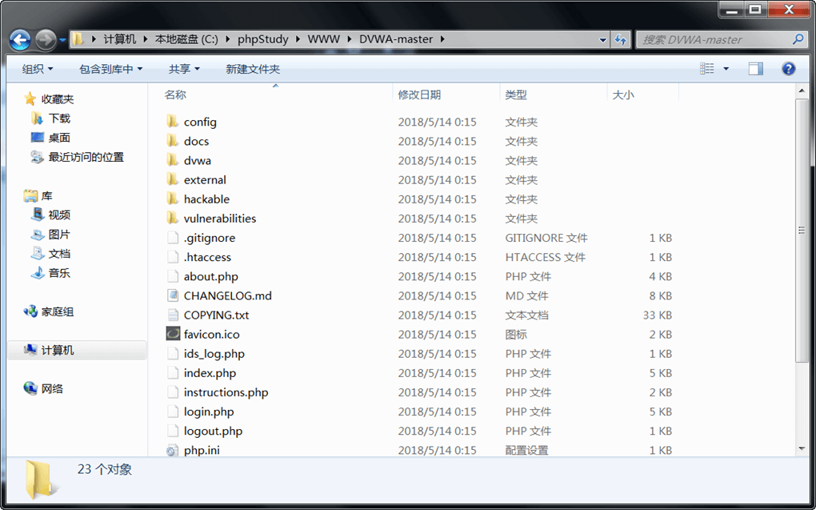Click the file list scrollbar up arrow
This screenshot has width=816, height=510.
802,91
